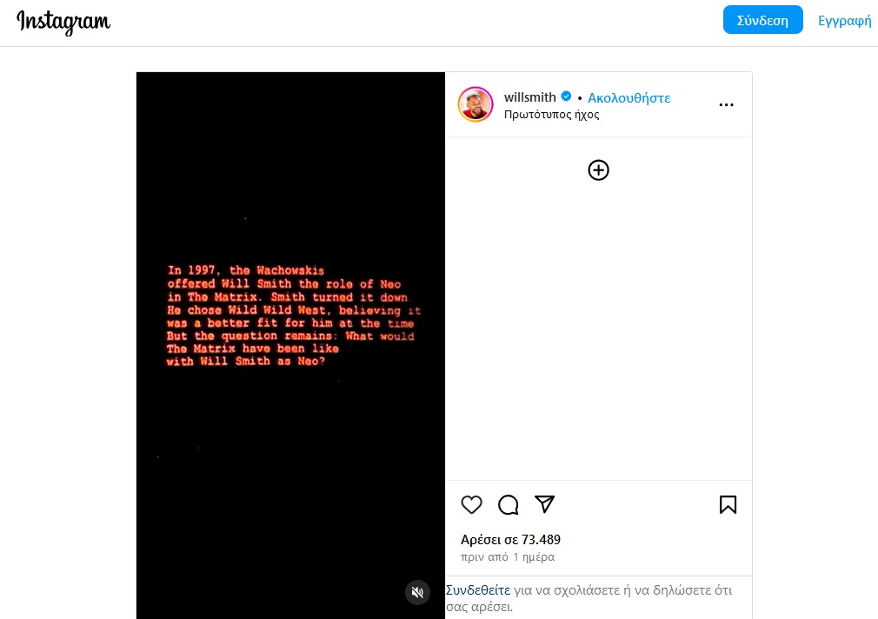Open the three-dot more options menu
Screen dimensions: 878x619
726,104
